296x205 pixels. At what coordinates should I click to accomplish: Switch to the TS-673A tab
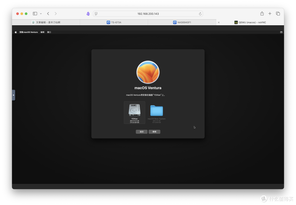point(114,22)
